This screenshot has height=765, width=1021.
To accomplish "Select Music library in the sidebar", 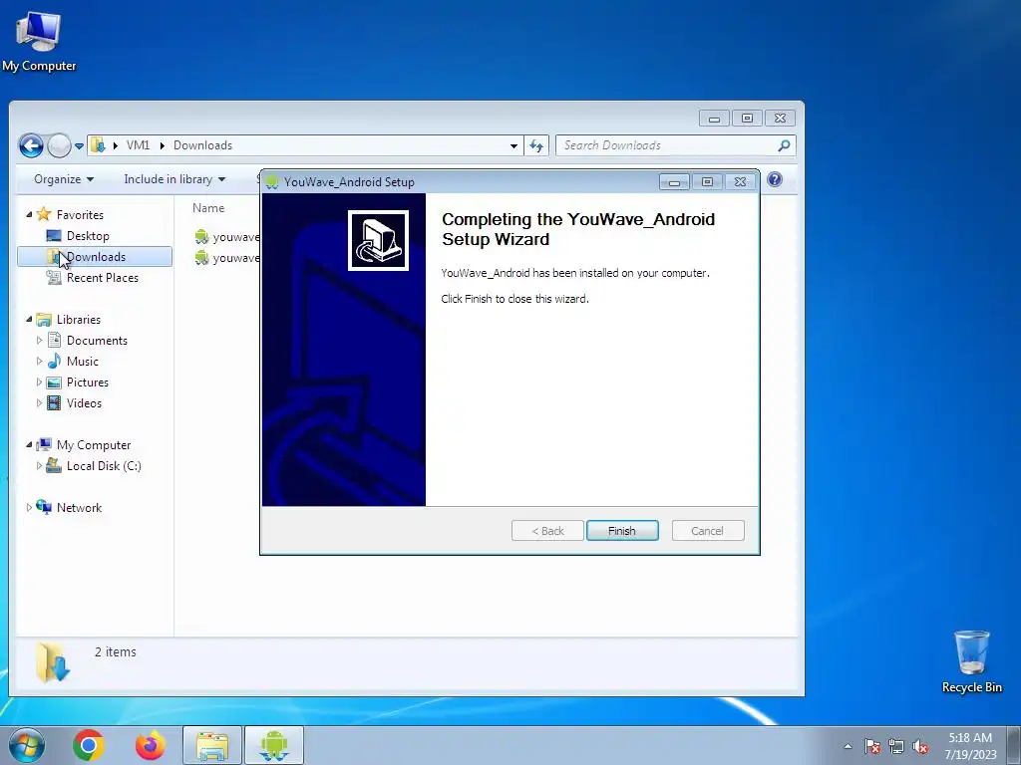I will point(82,361).
